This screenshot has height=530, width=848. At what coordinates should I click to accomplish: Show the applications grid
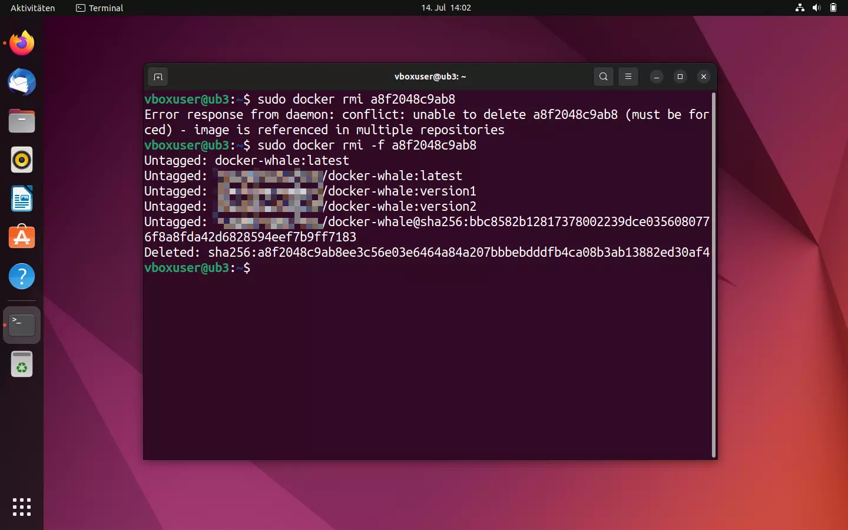tap(22, 507)
